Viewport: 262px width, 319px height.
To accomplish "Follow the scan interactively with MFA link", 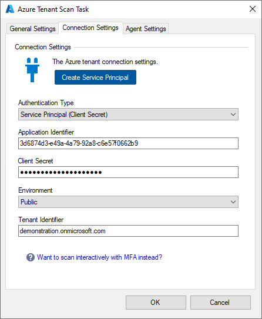I will point(99,257).
